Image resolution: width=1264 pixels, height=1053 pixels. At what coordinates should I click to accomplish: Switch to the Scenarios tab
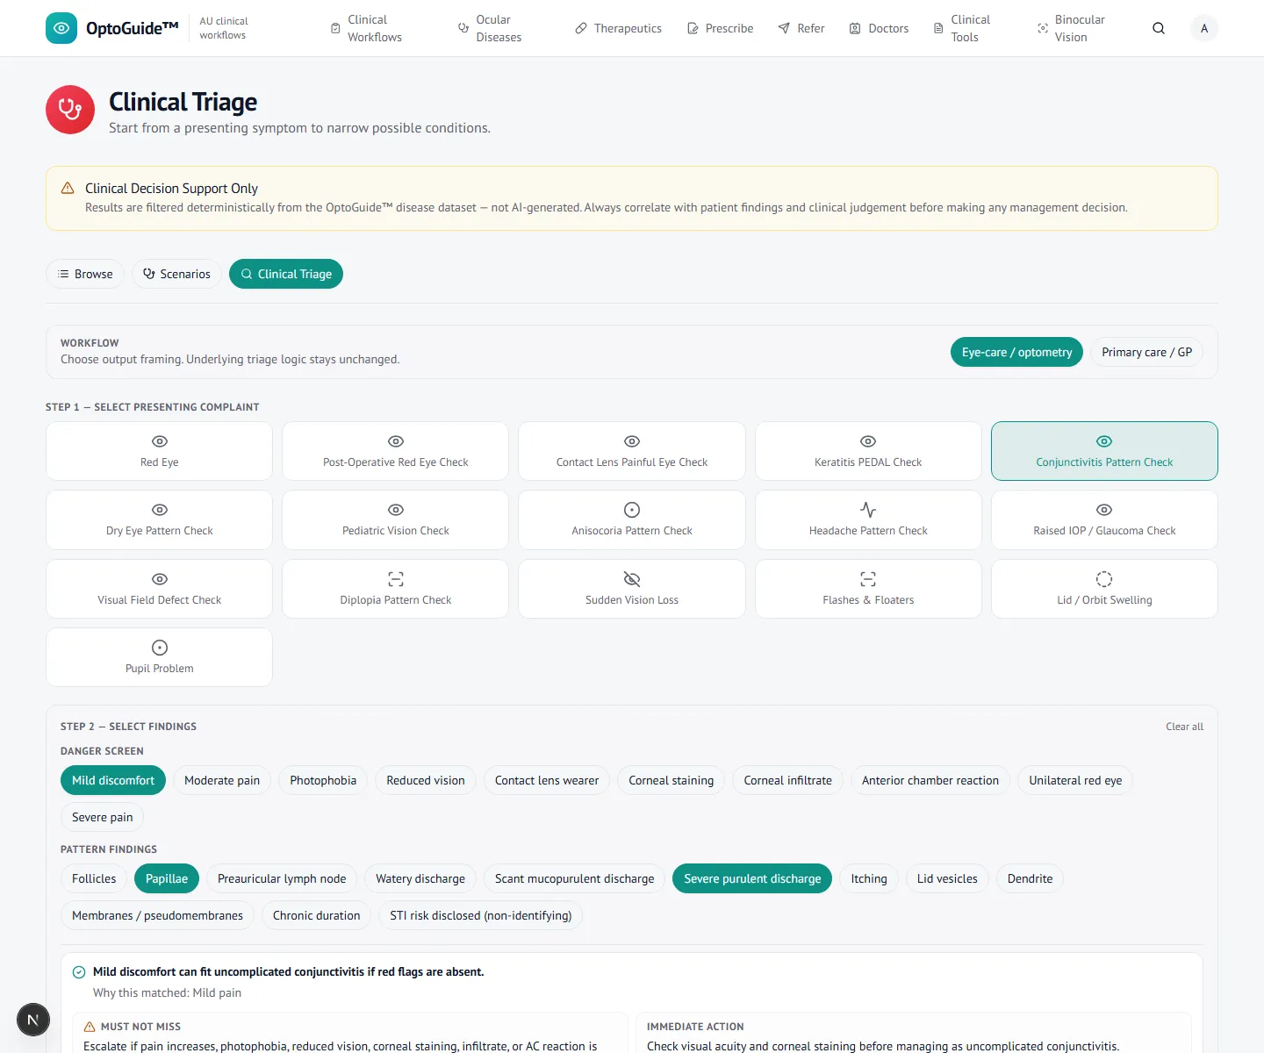click(x=176, y=274)
